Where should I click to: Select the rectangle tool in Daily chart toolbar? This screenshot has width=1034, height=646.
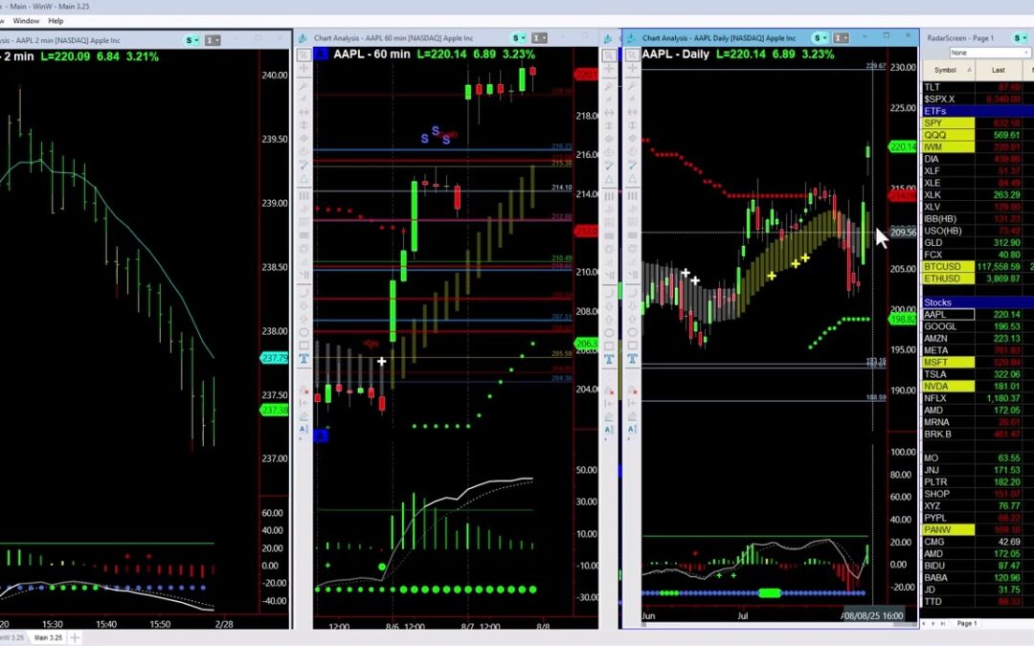coord(632,345)
